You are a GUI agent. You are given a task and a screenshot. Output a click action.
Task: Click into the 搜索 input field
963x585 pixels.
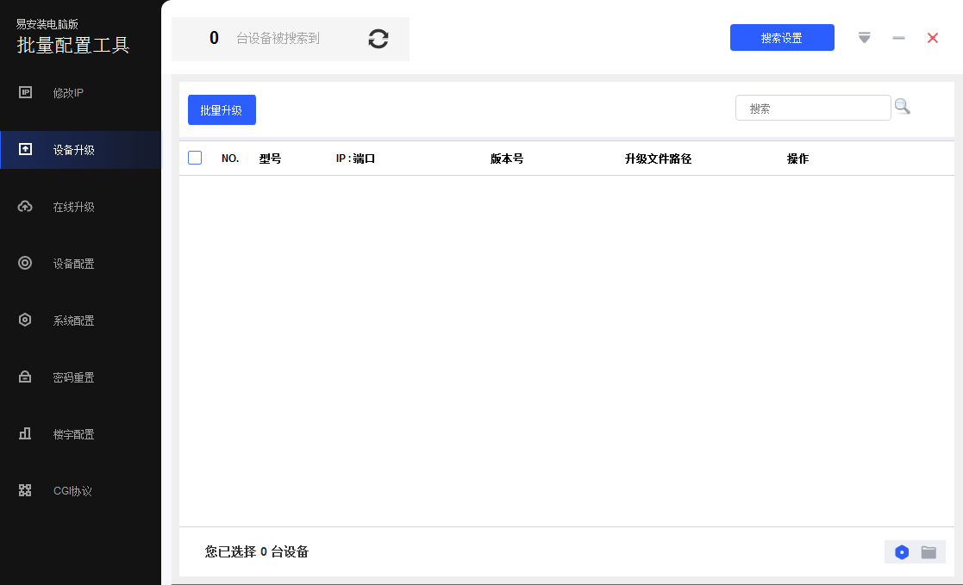tap(812, 109)
